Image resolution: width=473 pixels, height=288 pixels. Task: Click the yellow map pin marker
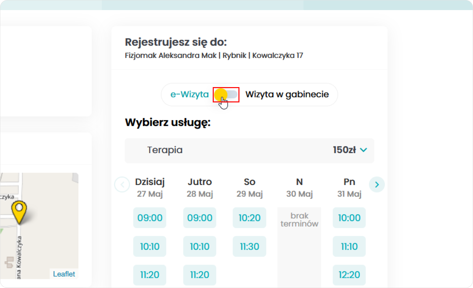[19, 212]
